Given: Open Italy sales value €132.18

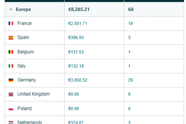Looking at the screenshot, I should [x=76, y=66].
